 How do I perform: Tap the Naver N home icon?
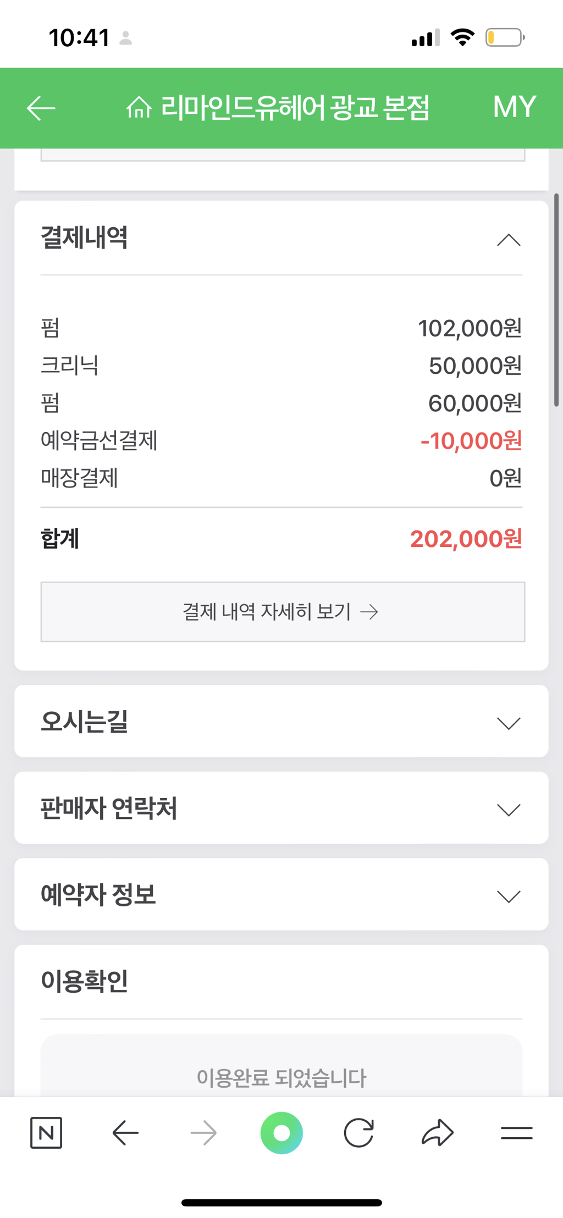[46, 1133]
